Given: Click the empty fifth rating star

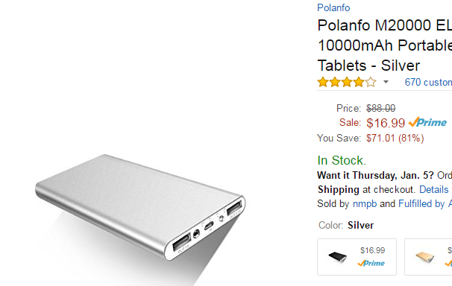Looking at the screenshot, I should pos(371,82).
